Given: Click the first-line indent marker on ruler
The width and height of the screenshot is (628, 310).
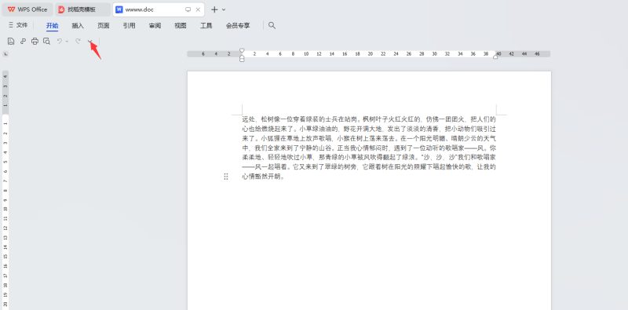Looking at the screenshot, I should point(242,51).
